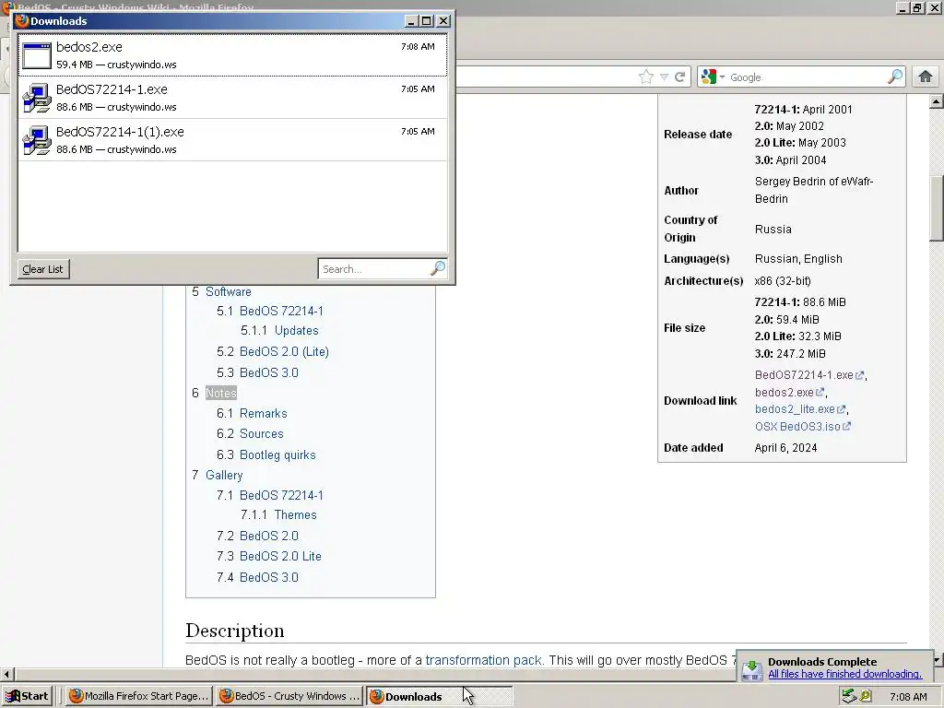Open the safely remove hardware tray icon
944x708 pixels.
pyautogui.click(x=849, y=696)
